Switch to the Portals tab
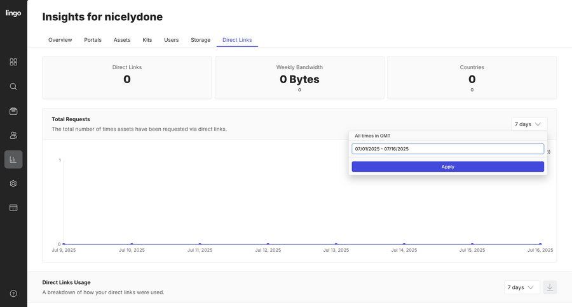572x307 pixels. (93, 40)
